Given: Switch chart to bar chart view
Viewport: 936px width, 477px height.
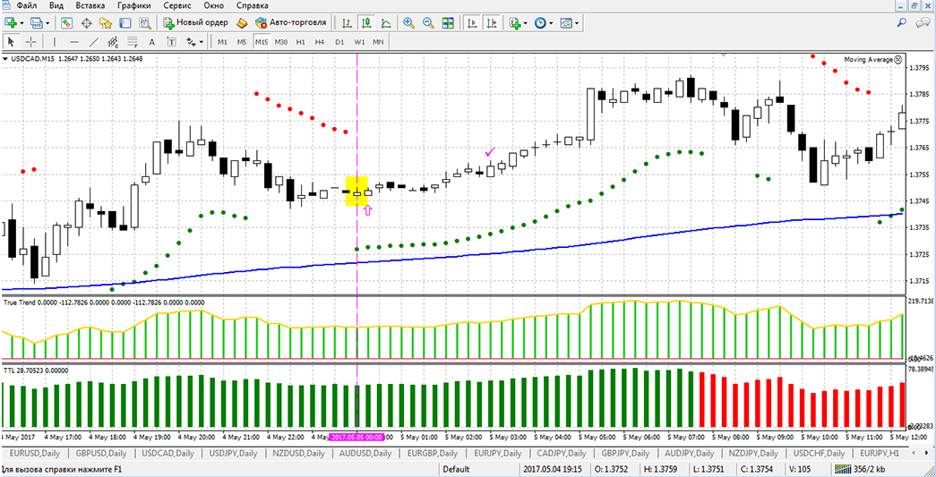Looking at the screenshot, I should (347, 23).
